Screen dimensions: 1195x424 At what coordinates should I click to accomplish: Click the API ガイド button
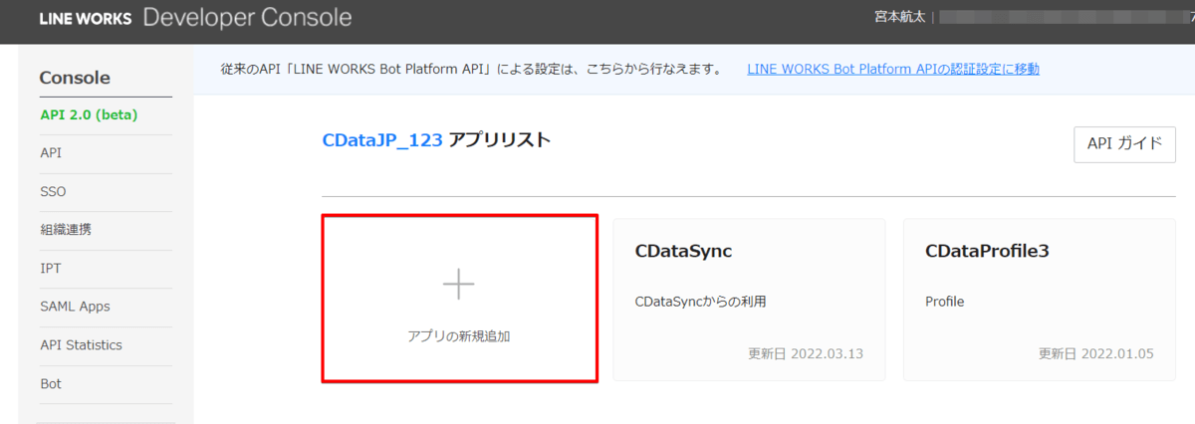pyautogui.click(x=1124, y=143)
